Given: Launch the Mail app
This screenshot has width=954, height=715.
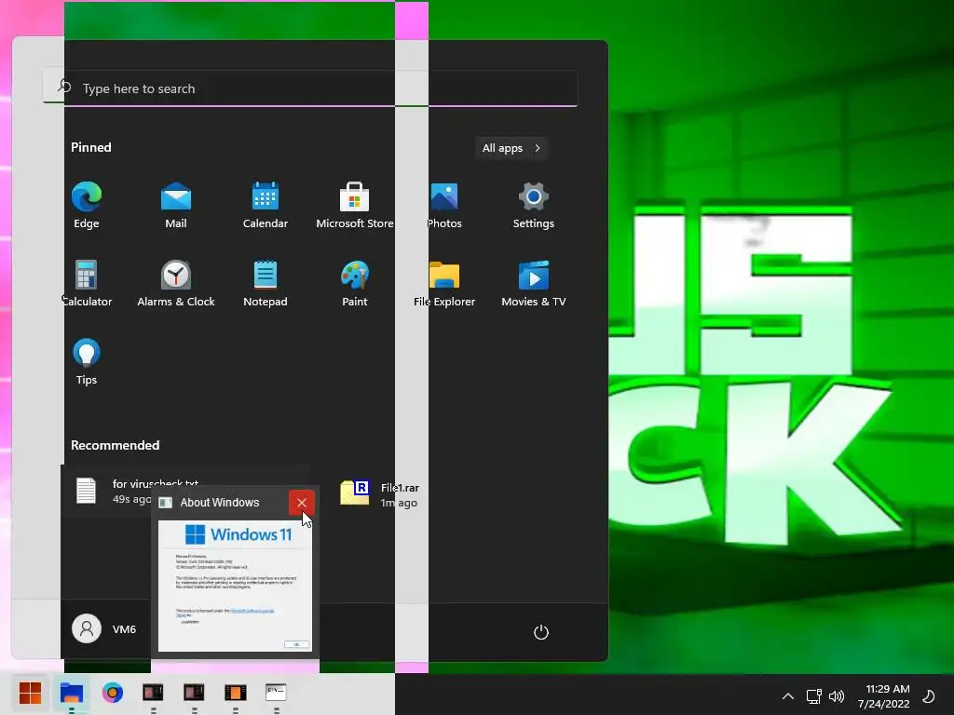Looking at the screenshot, I should tap(176, 206).
